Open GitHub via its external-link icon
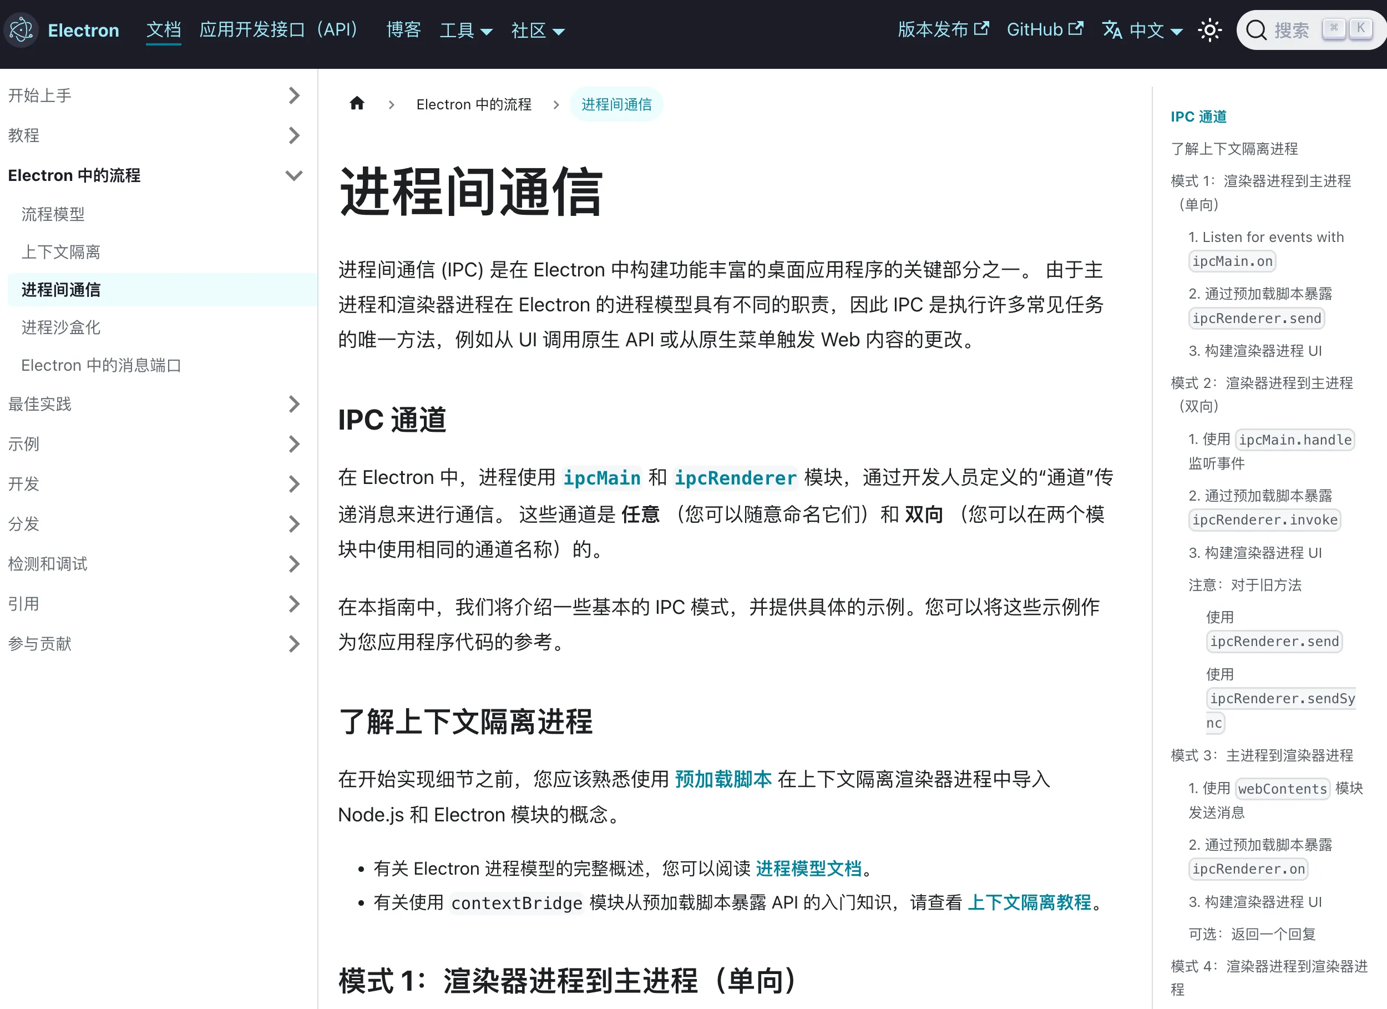Viewport: 1387px width, 1009px height. tap(1076, 27)
